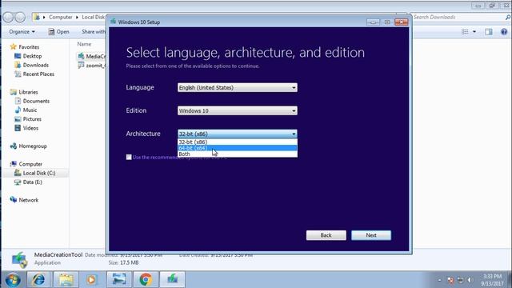The image size is (512, 288).
Task: Click Computer in the address breadcrumb
Action: [x=61, y=17]
